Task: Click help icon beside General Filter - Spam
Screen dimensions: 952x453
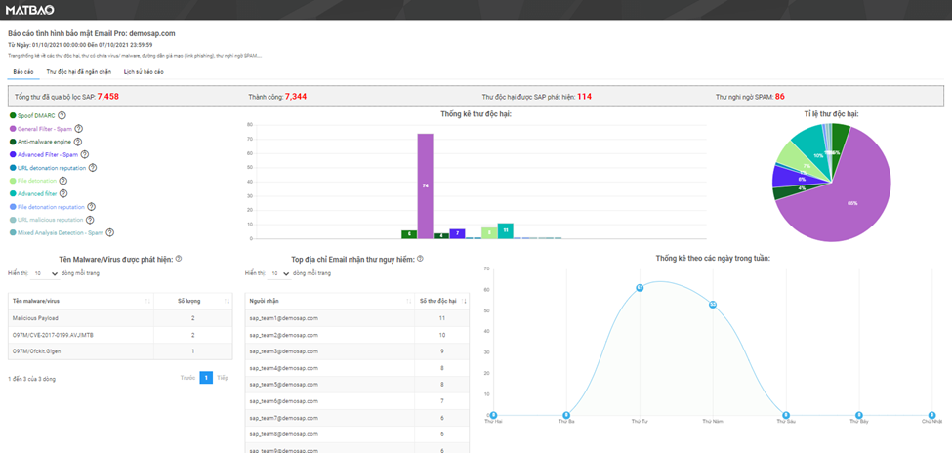Action: 78,128
